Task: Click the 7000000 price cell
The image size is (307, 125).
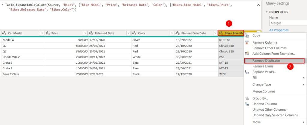Action: tap(67, 74)
